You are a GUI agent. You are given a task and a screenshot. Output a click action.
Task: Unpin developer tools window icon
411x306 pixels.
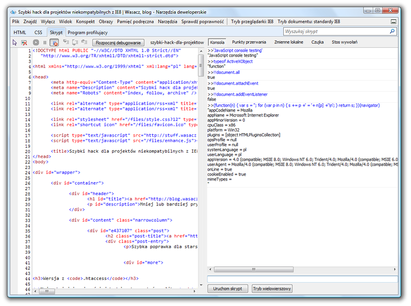pyautogui.click(x=394, y=22)
